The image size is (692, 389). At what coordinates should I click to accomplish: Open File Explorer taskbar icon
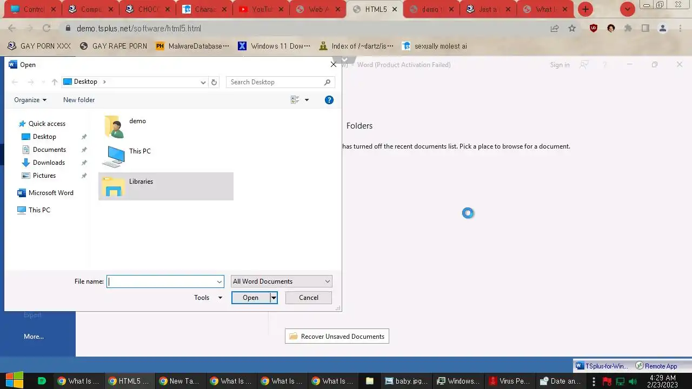click(370, 381)
